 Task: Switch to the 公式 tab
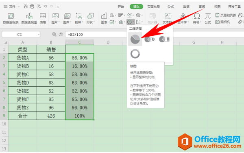pyautogui.click(x=170, y=7)
